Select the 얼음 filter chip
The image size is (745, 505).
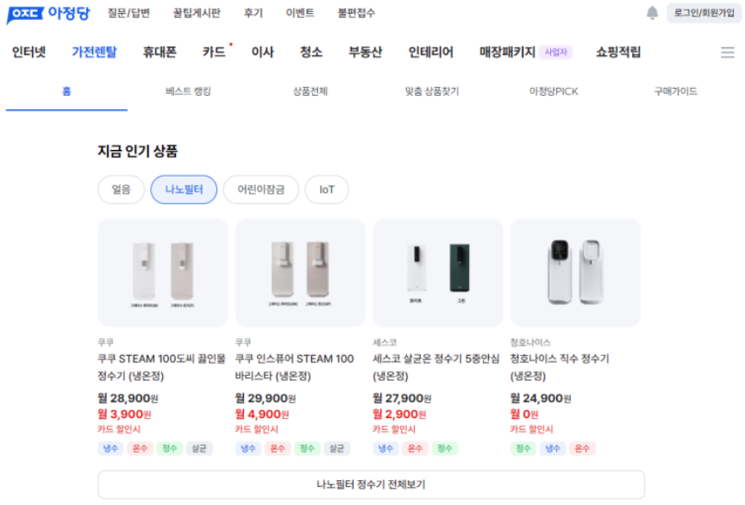tap(122, 190)
